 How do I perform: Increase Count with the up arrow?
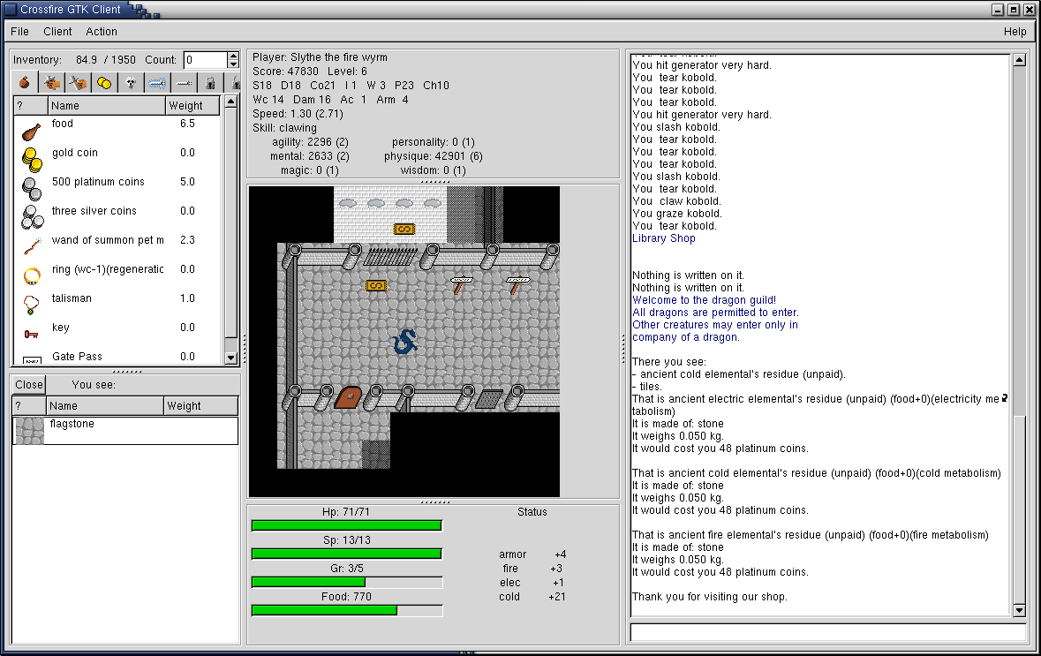coord(233,56)
